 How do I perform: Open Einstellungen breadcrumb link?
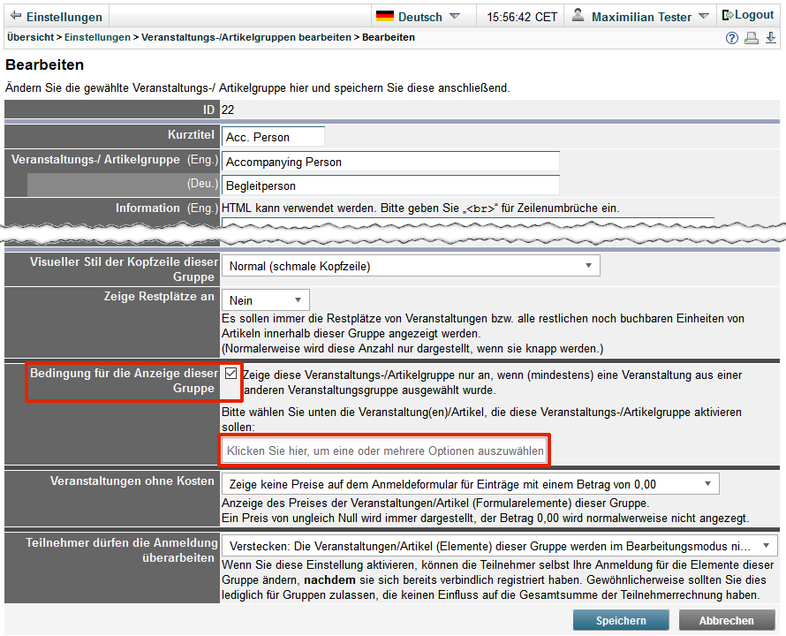(97, 38)
